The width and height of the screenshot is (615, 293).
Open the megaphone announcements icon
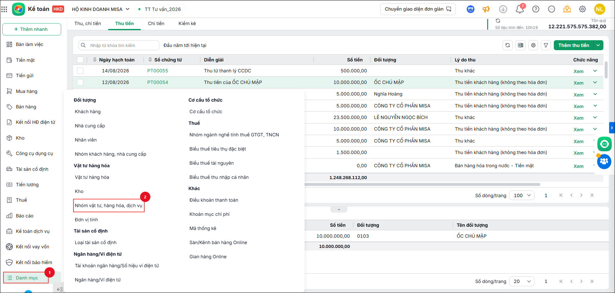tap(486, 9)
